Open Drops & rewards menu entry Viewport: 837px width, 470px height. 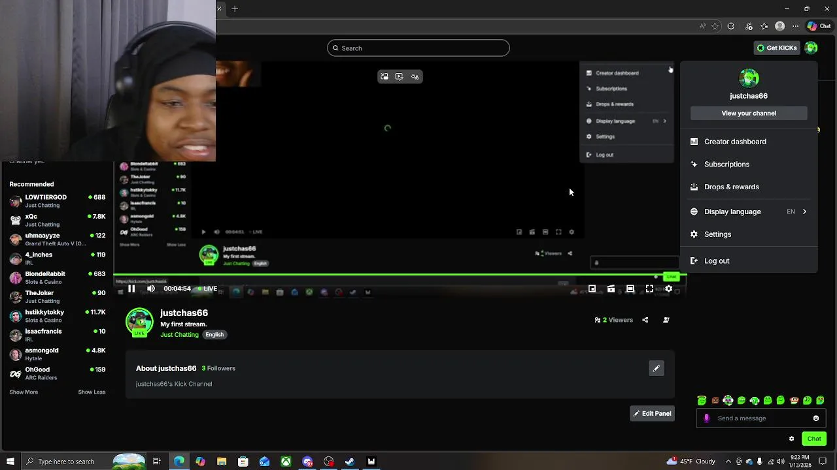point(749,187)
